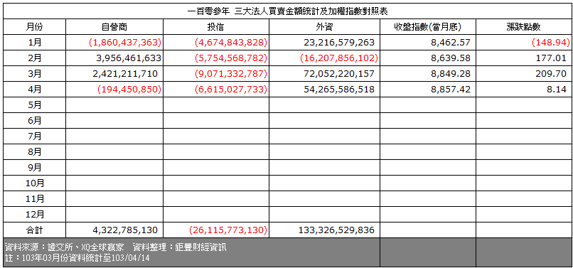573x268 pixels.
Task: Select the 收盤指數(當月底) column header
Action: 427,27
